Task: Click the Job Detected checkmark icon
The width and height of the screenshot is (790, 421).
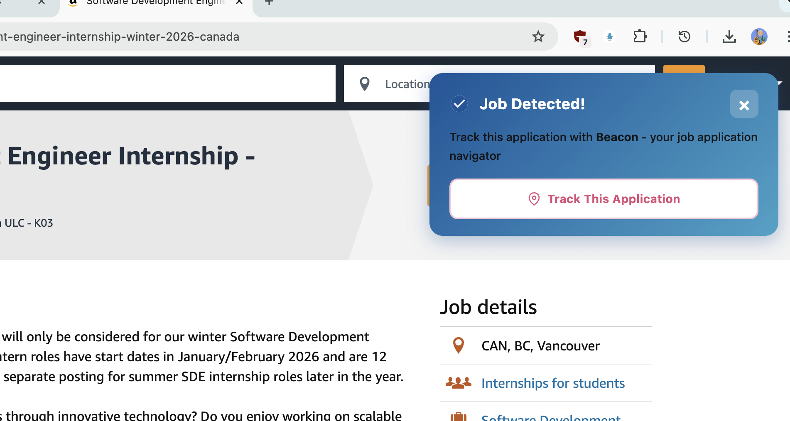Action: pyautogui.click(x=459, y=104)
